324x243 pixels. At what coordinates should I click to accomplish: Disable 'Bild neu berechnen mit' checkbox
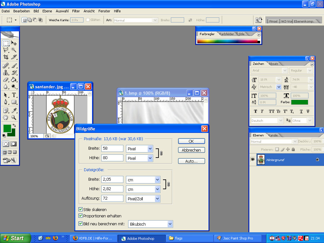[x=80, y=224]
